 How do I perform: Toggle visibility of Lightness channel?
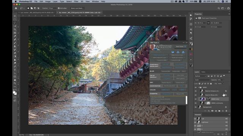coord(195,122)
